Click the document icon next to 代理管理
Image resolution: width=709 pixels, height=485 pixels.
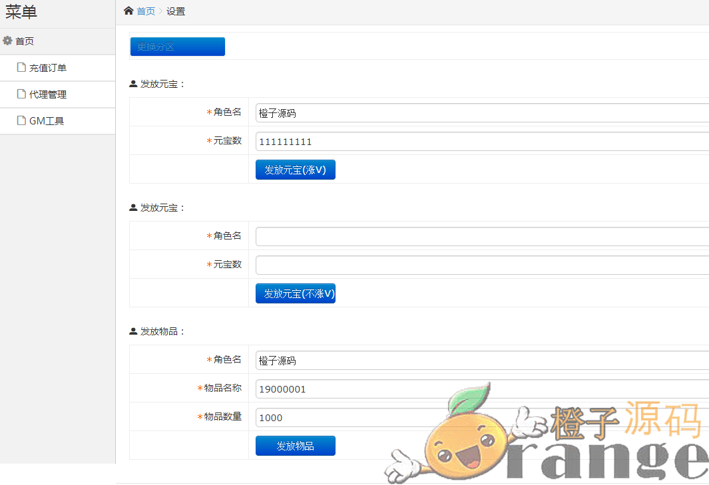[21, 94]
